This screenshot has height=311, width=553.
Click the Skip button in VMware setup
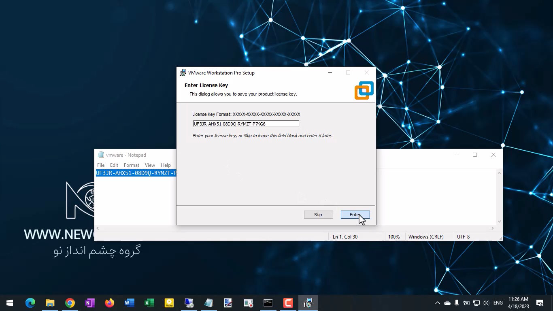(x=318, y=215)
